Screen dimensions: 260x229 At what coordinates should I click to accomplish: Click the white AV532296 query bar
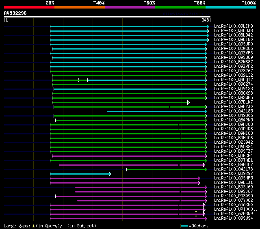coord(107,17)
